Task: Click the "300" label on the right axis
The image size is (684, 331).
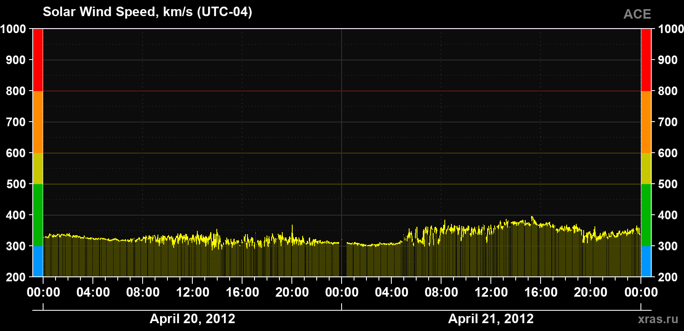Action: pyautogui.click(x=668, y=246)
